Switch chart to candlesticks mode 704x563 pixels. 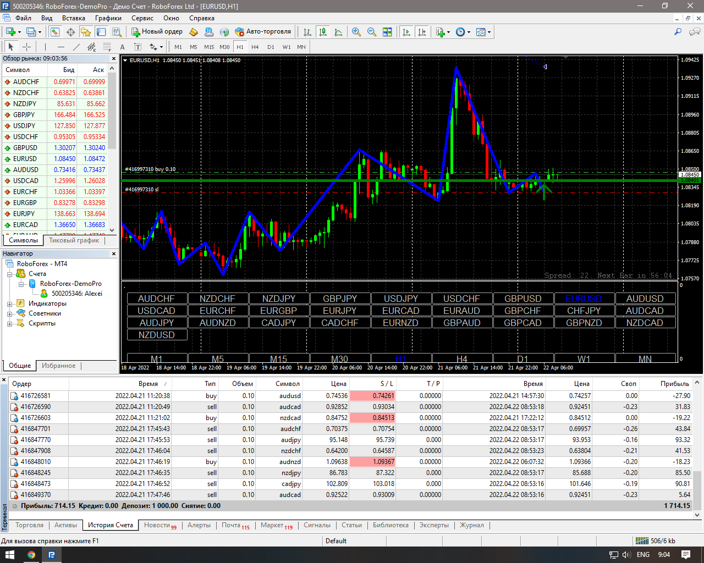[323, 32]
